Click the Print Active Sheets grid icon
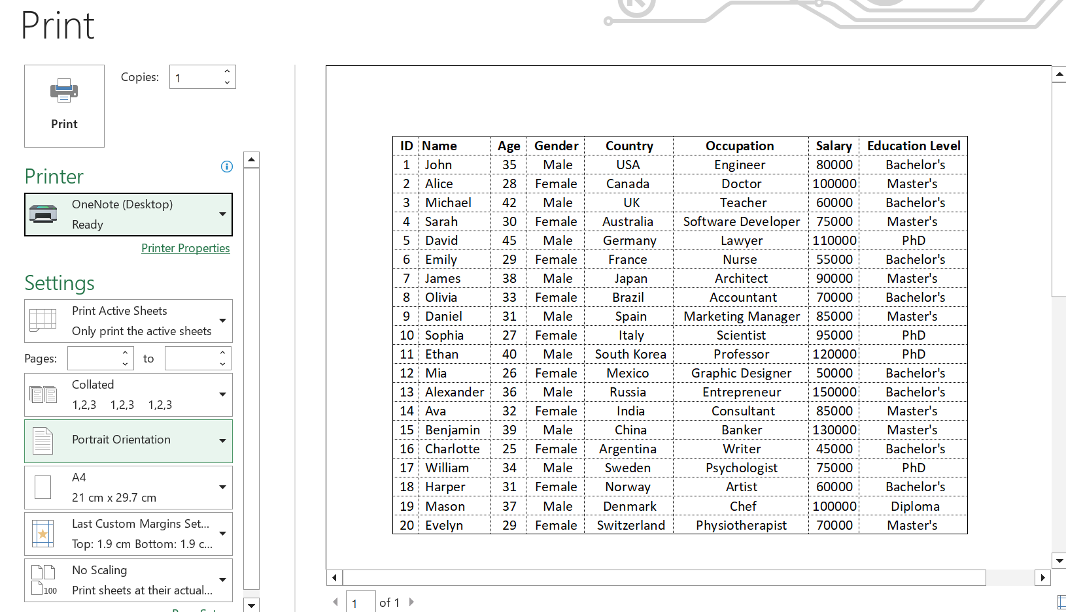Image resolution: width=1066 pixels, height=612 pixels. (43, 320)
